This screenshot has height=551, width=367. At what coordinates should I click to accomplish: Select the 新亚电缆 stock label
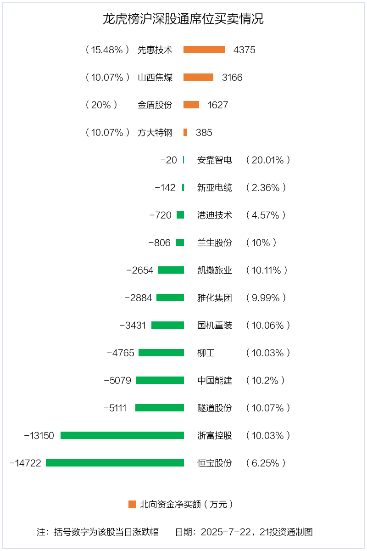[x=215, y=187]
